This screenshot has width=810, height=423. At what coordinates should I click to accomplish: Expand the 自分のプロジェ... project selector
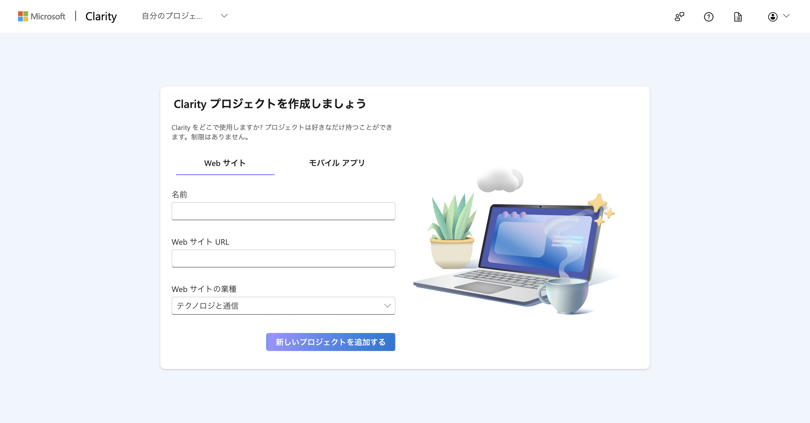[x=184, y=16]
